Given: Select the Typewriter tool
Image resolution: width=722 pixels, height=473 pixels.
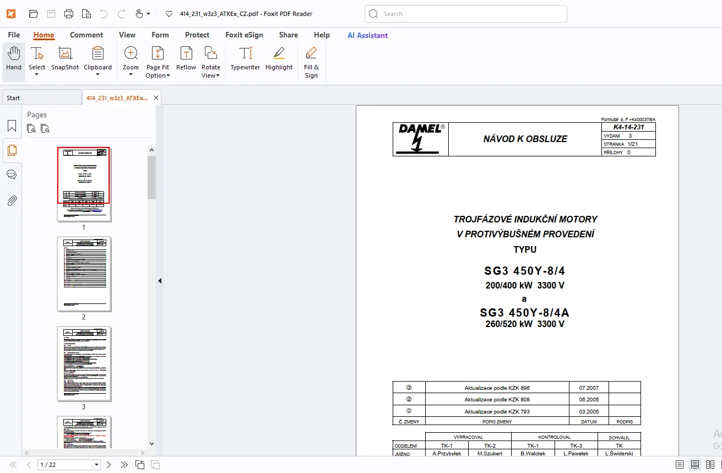Looking at the screenshot, I should [245, 58].
